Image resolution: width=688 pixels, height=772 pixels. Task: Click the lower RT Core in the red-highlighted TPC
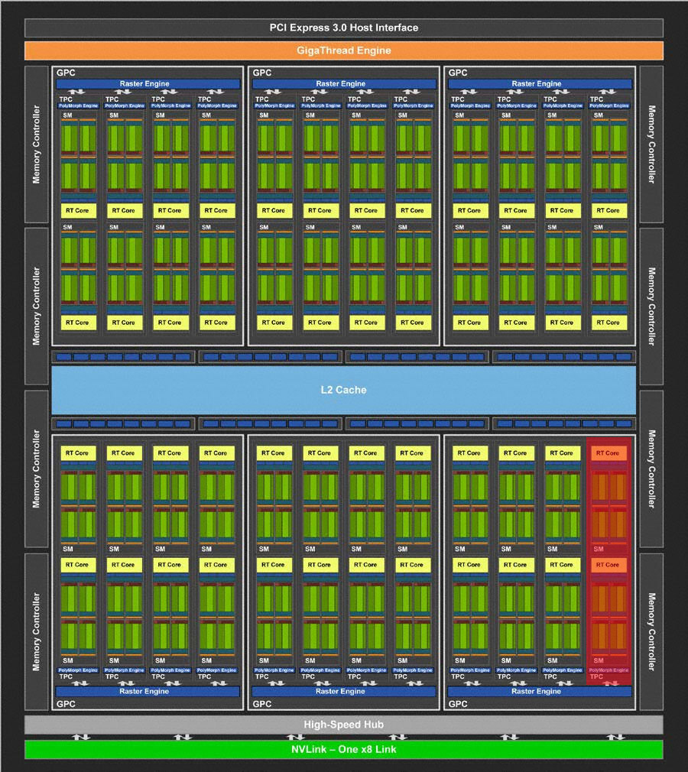point(608,565)
